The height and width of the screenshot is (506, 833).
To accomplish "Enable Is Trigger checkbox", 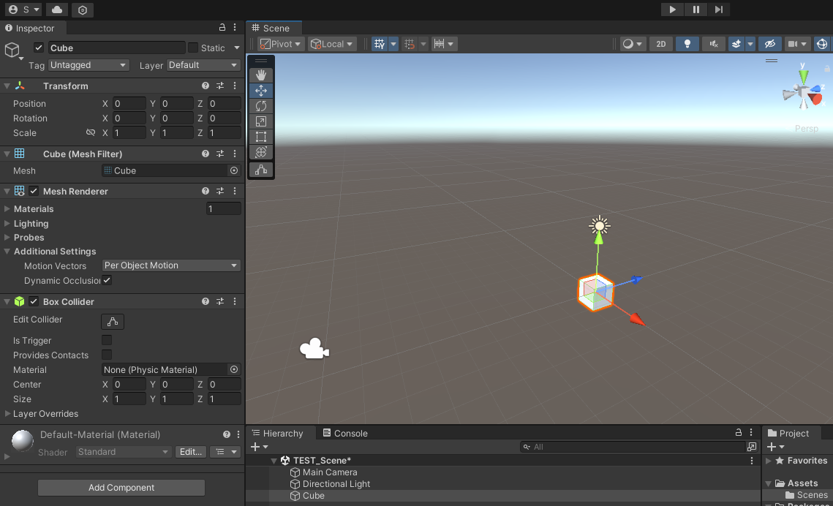I will 107,340.
